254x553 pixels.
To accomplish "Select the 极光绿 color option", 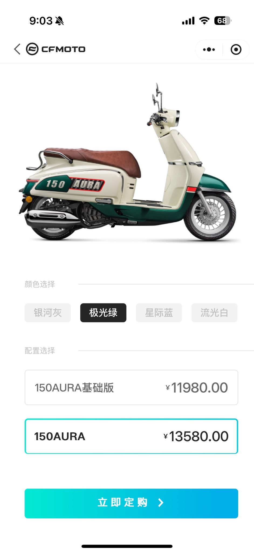I will click(x=103, y=313).
